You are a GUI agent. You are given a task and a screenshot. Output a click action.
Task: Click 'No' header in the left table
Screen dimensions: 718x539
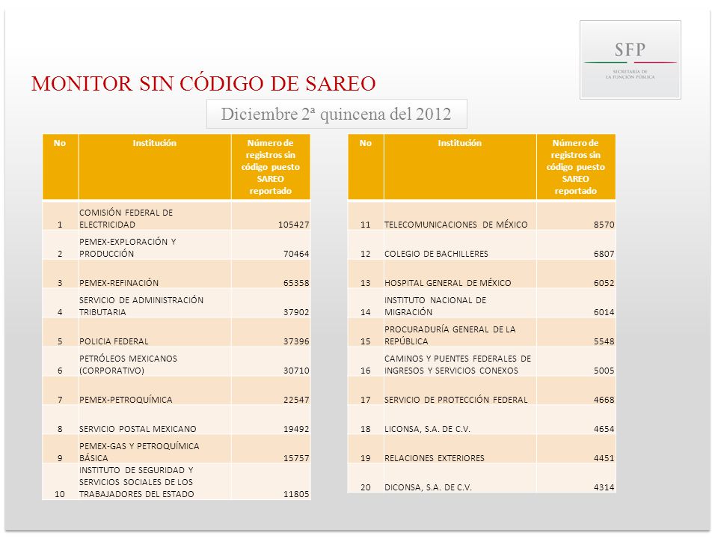[61, 167]
